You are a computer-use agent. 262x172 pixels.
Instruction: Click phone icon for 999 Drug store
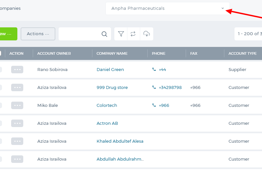point(154,87)
